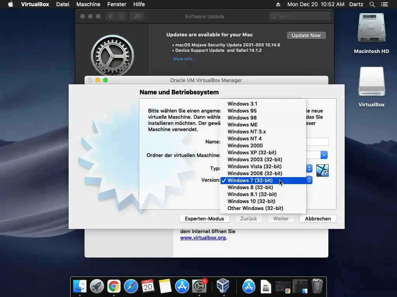Image resolution: width=397 pixels, height=297 pixels.
Task: Click Abbrechen to cancel the wizard
Action: pyautogui.click(x=318, y=219)
